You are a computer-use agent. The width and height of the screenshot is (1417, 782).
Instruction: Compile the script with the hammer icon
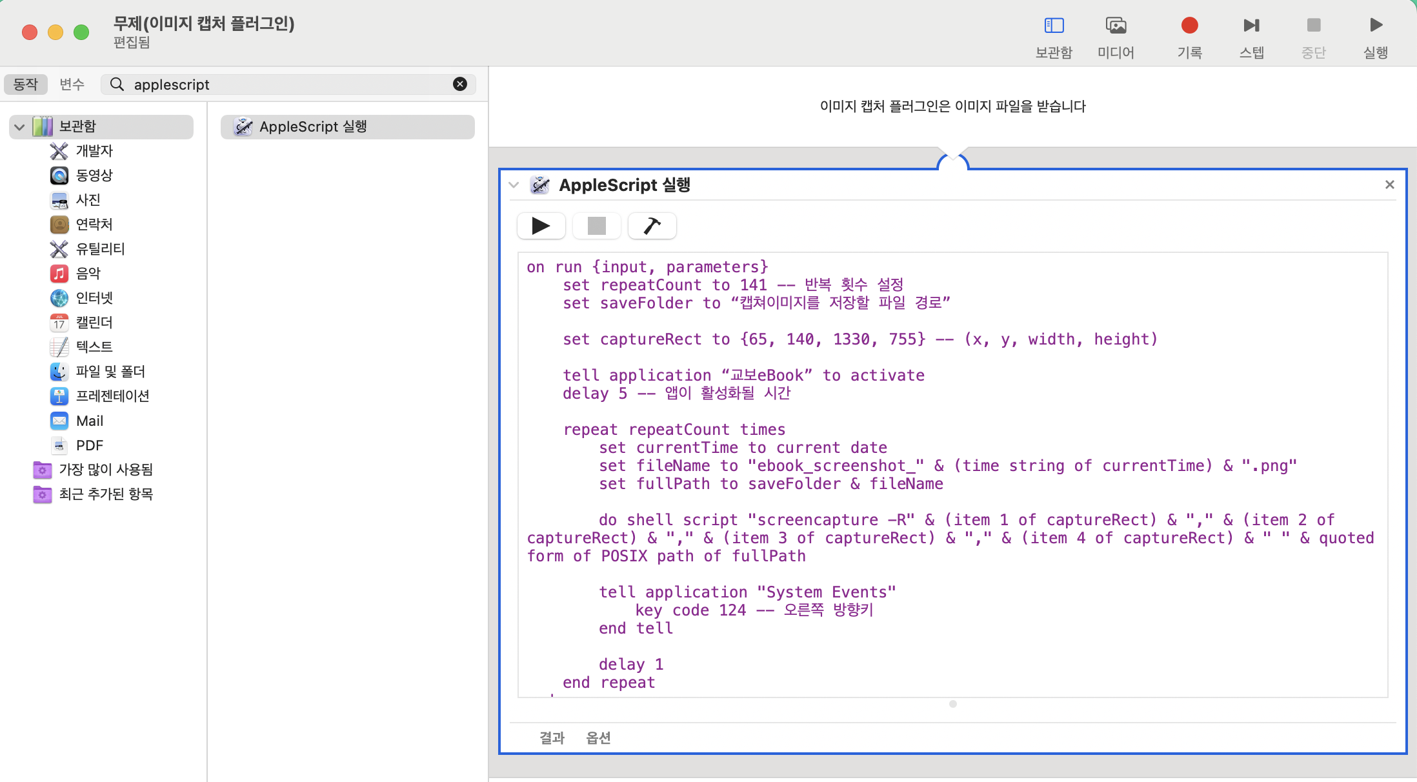click(652, 226)
